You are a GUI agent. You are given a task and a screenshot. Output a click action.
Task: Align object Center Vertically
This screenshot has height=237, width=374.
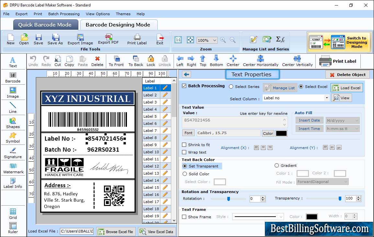pos(297,61)
